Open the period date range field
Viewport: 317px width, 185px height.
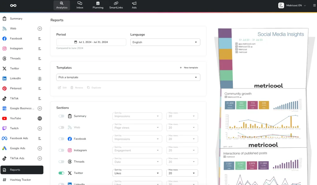pyautogui.click(x=91, y=42)
